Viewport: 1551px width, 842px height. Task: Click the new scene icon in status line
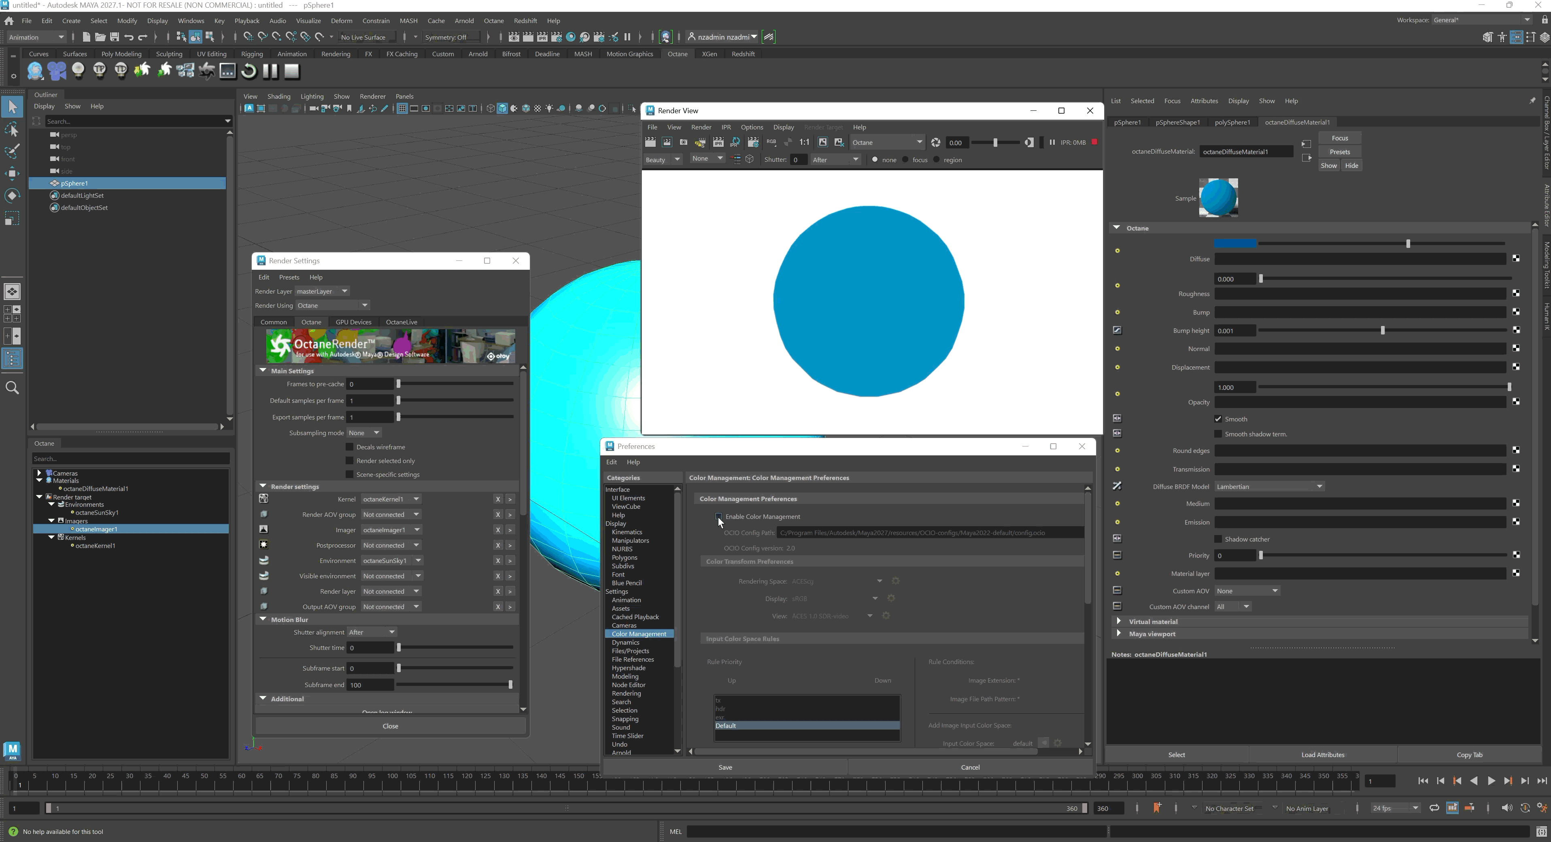tap(86, 37)
